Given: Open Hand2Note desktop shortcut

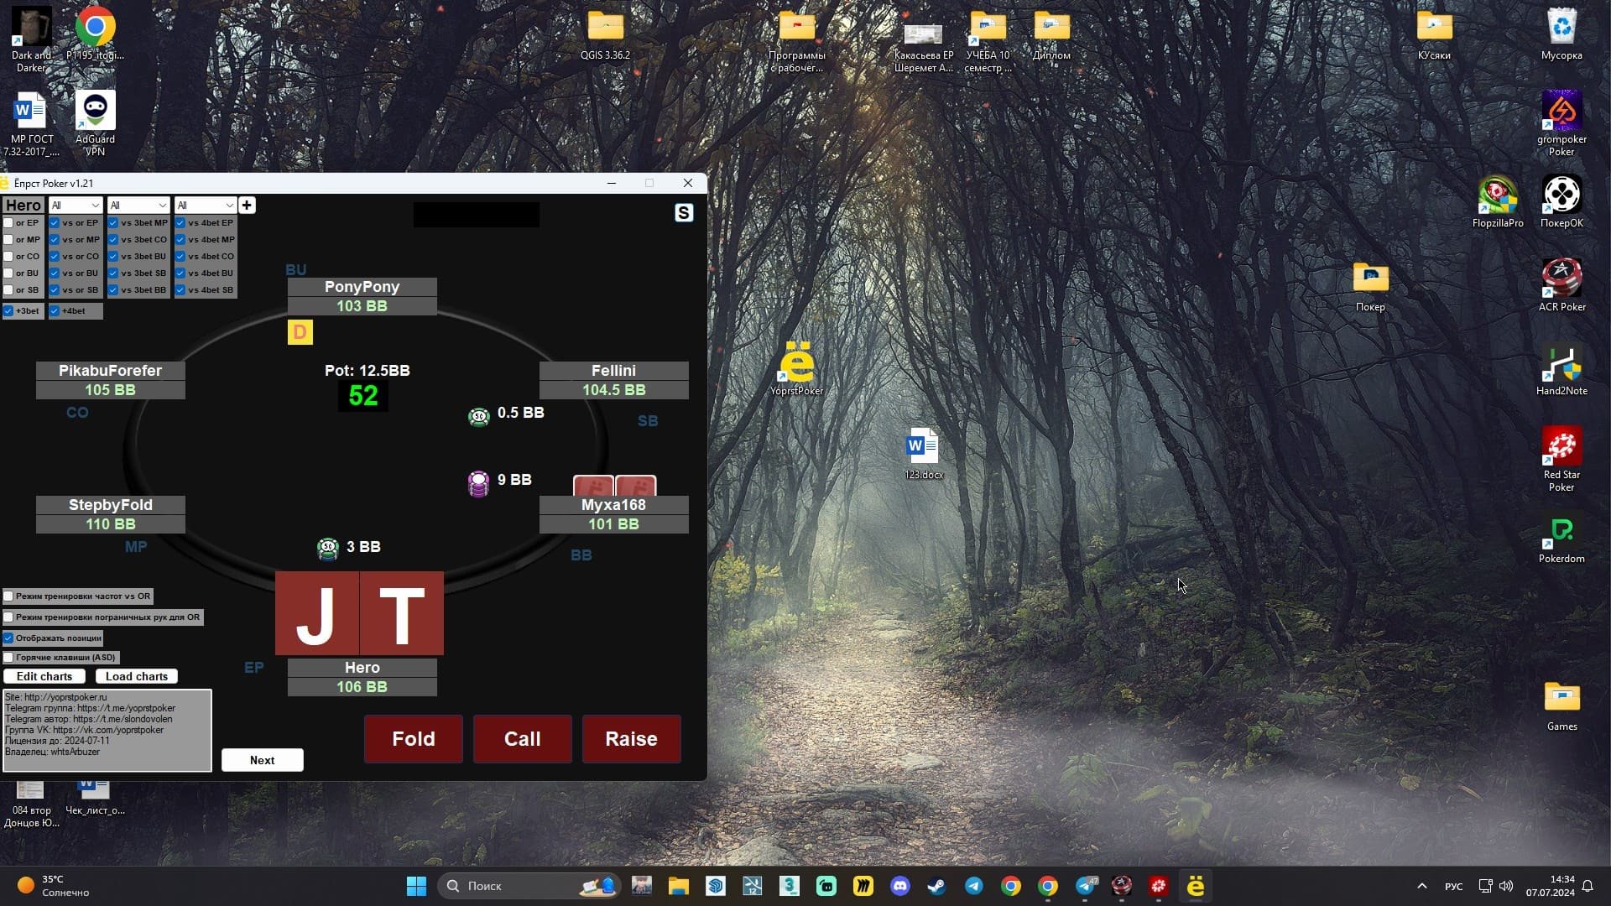Looking at the screenshot, I should [x=1561, y=370].
